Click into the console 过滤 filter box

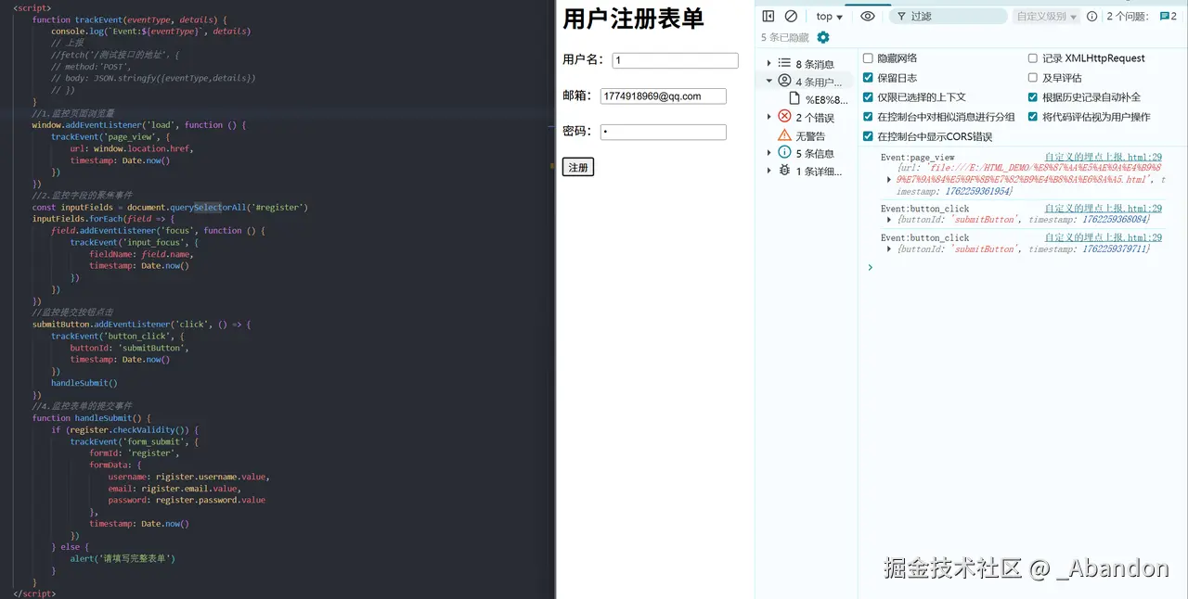tap(948, 16)
